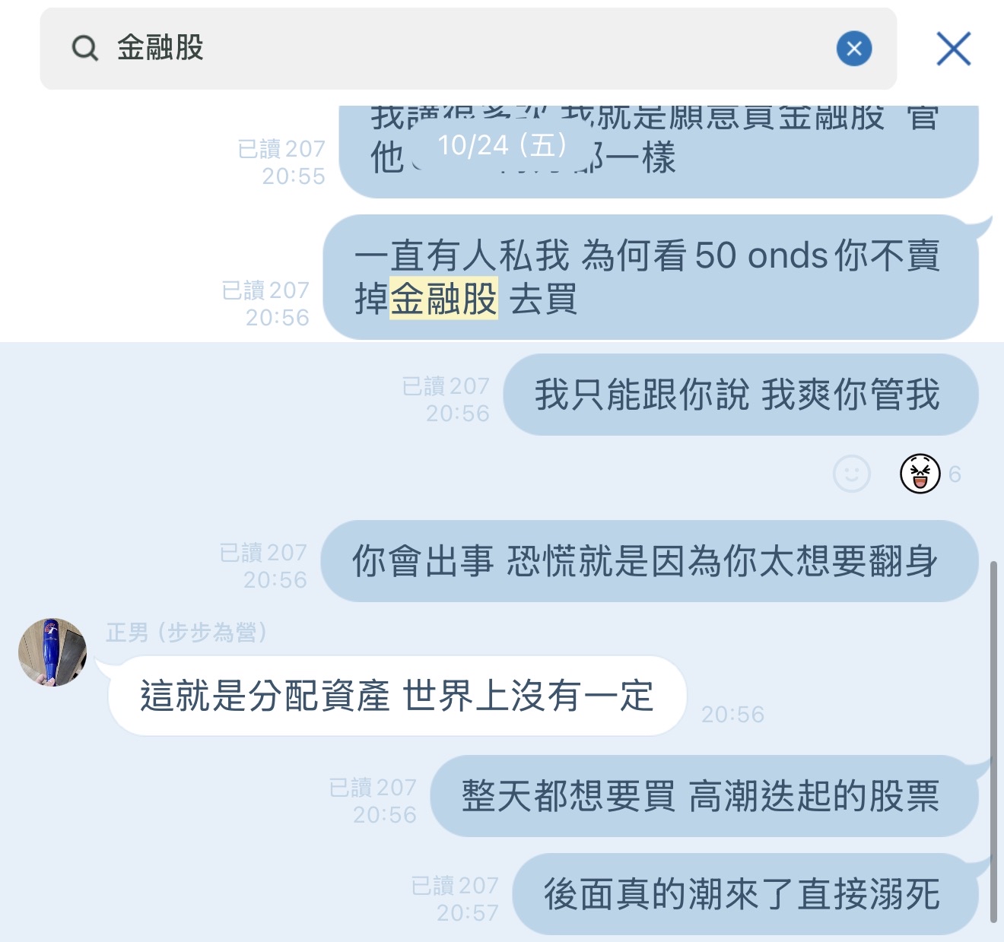Tap the laughing emoji reaction
This screenshot has height=942, width=1004.
[x=920, y=474]
